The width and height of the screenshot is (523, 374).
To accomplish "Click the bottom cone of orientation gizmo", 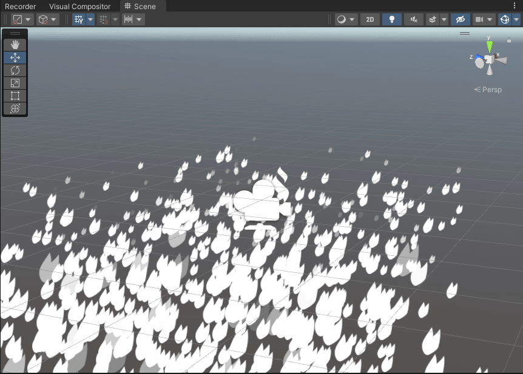I will (x=489, y=70).
